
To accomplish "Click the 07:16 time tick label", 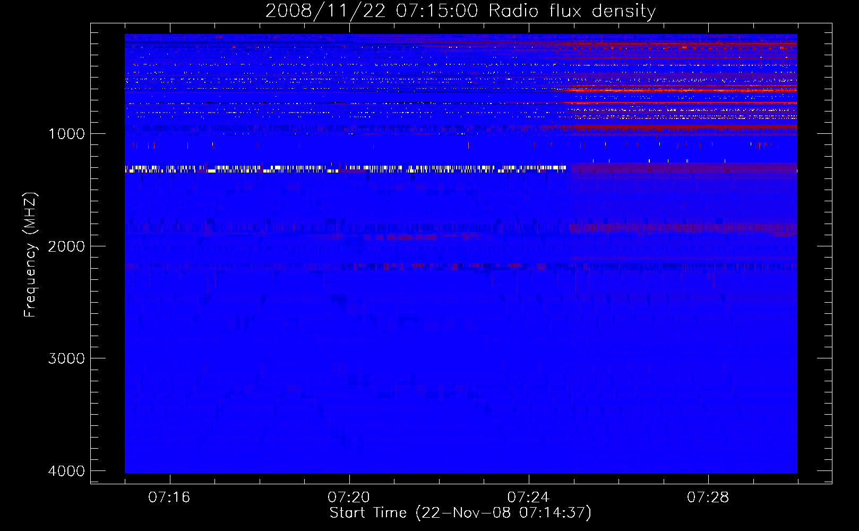I will tap(169, 497).
